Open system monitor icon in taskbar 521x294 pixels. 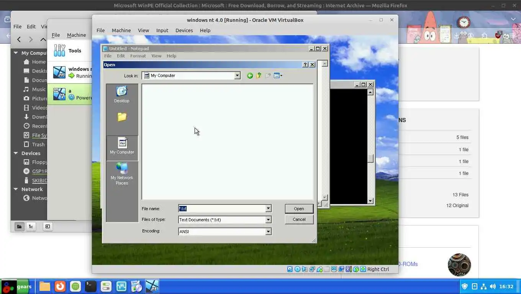tap(121, 286)
